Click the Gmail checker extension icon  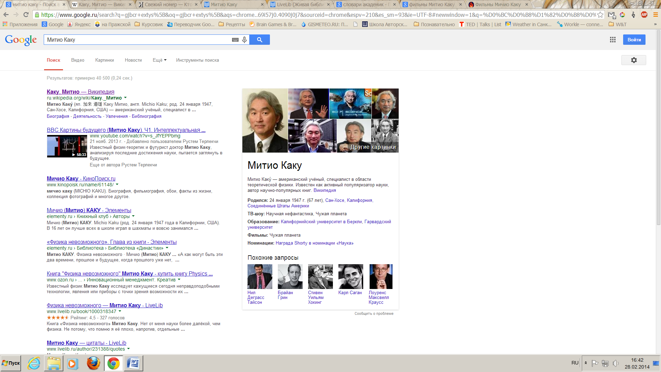tap(611, 15)
